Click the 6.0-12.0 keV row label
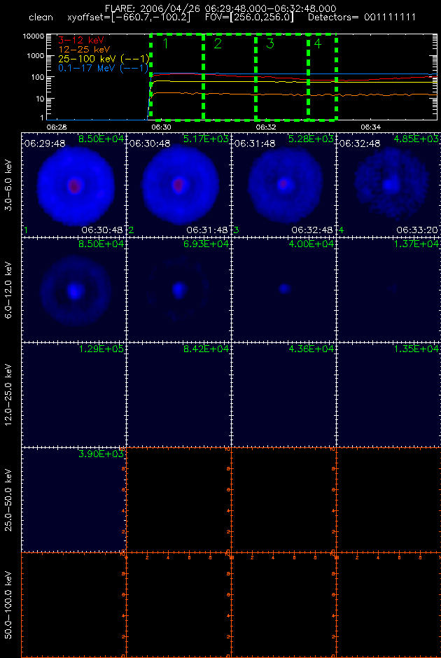This screenshot has height=658, width=441. [9, 290]
